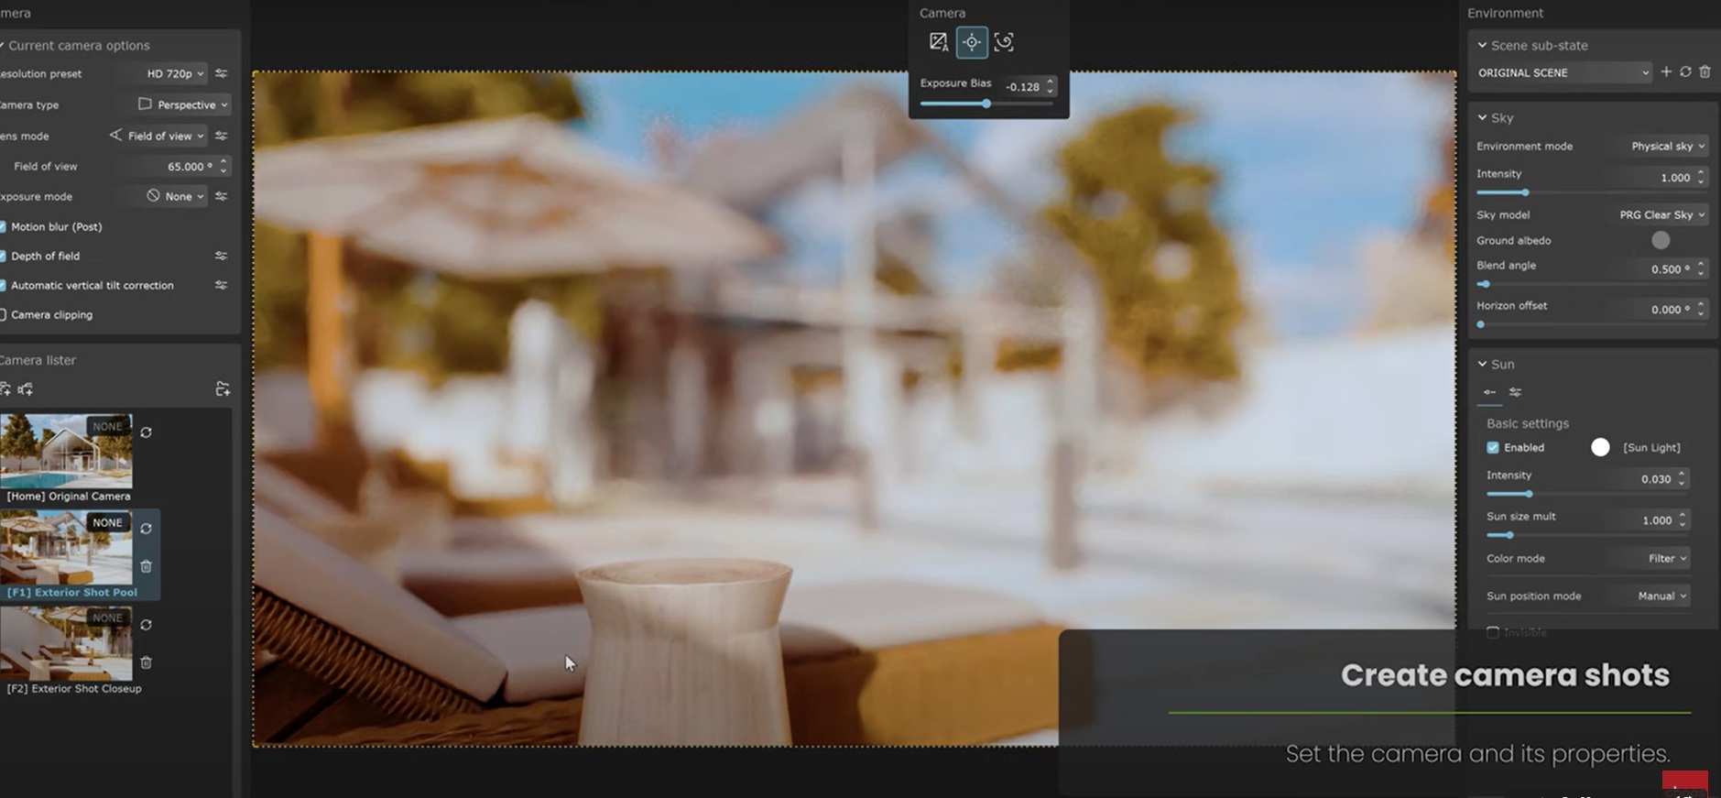1721x798 pixels.
Task: Switch to the Sun advanced settings tab
Action: 1516,392
